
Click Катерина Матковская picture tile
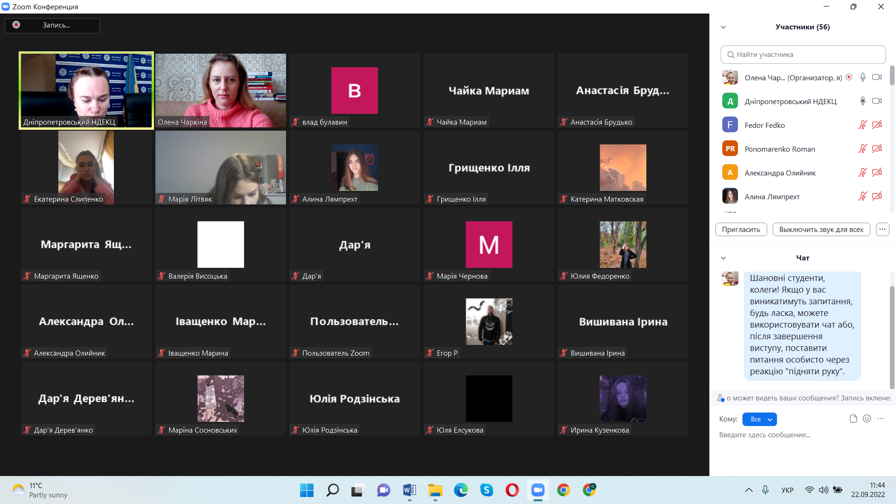623,168
